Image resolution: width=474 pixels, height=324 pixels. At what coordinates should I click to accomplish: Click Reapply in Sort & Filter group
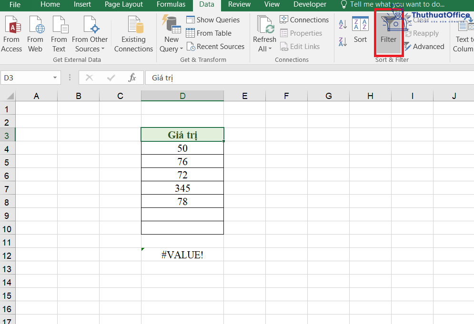click(x=422, y=33)
